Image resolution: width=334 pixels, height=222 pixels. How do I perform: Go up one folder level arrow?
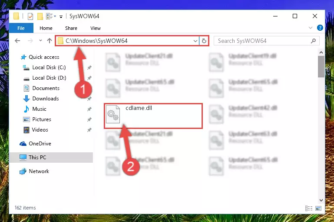50,41
